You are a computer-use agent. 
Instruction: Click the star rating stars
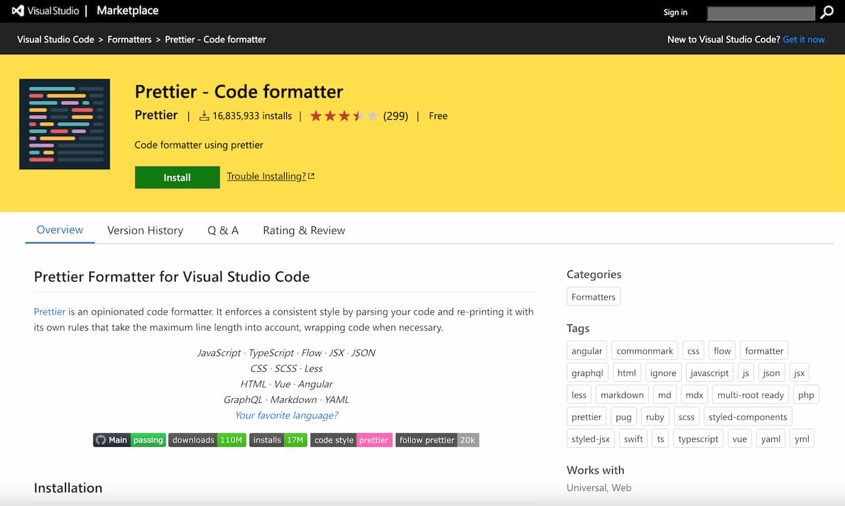pyautogui.click(x=343, y=116)
